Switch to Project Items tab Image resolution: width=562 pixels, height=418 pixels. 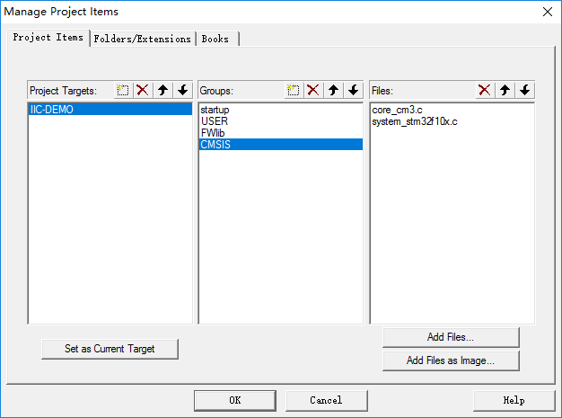[48, 38]
